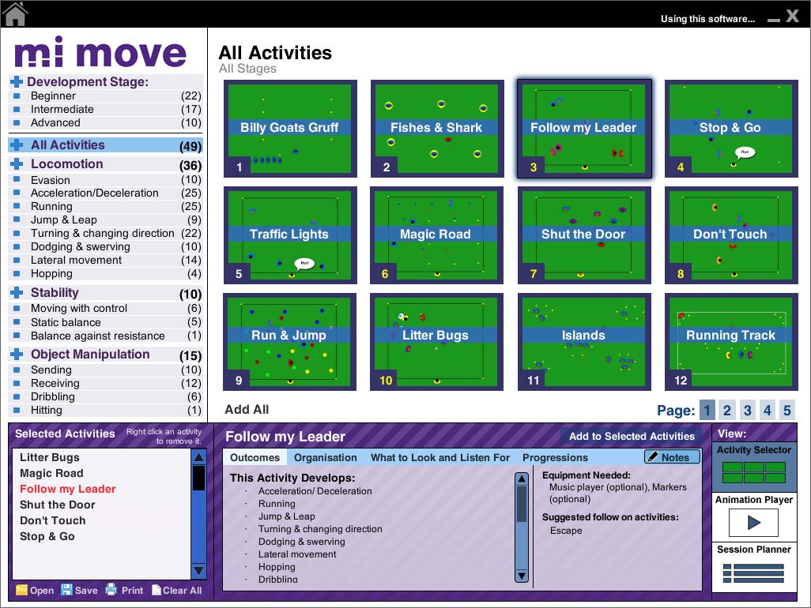Go to page 3 of activities
Viewport: 811px width, 608px height.
point(747,411)
